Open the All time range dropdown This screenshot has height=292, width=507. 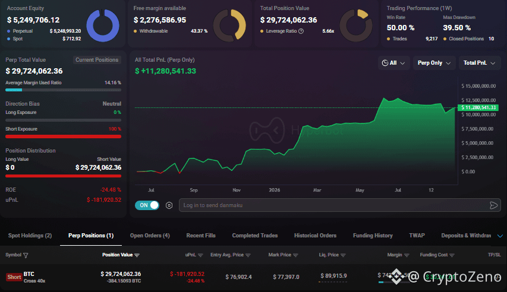click(x=393, y=63)
